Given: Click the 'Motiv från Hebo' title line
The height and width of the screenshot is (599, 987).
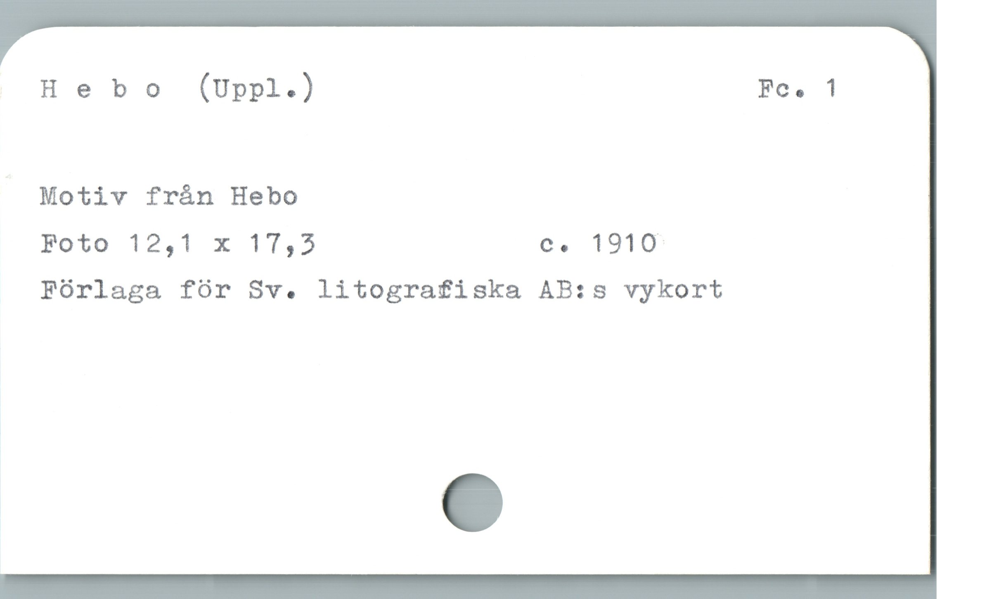Looking at the screenshot, I should pyautogui.click(x=169, y=196).
